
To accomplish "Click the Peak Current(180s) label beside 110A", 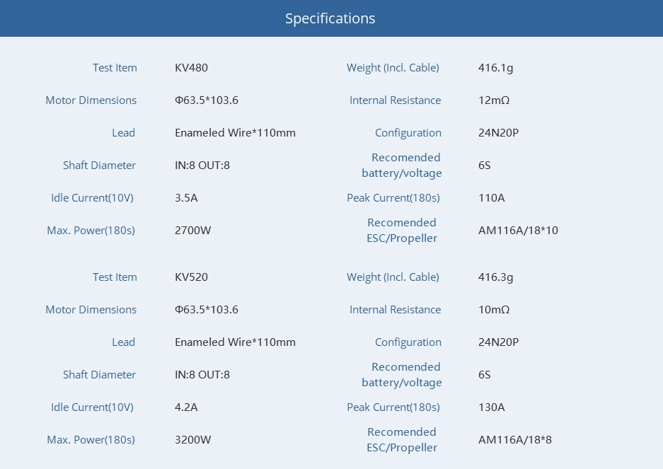I will 393,198.
